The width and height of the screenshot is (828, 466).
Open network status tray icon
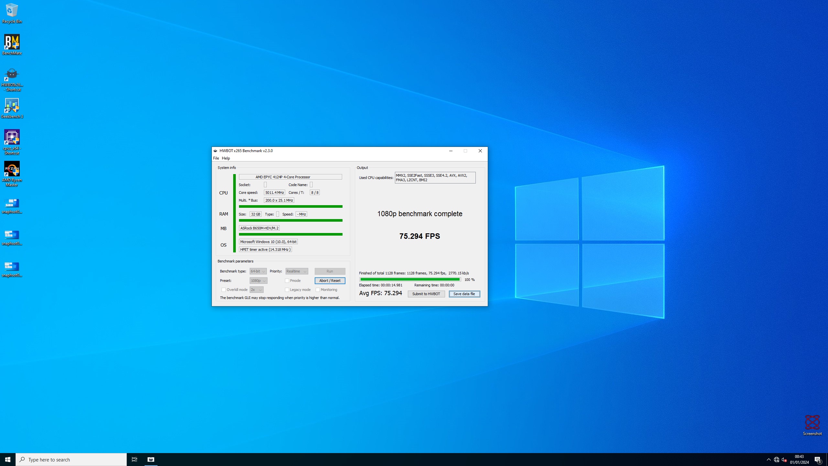776,460
